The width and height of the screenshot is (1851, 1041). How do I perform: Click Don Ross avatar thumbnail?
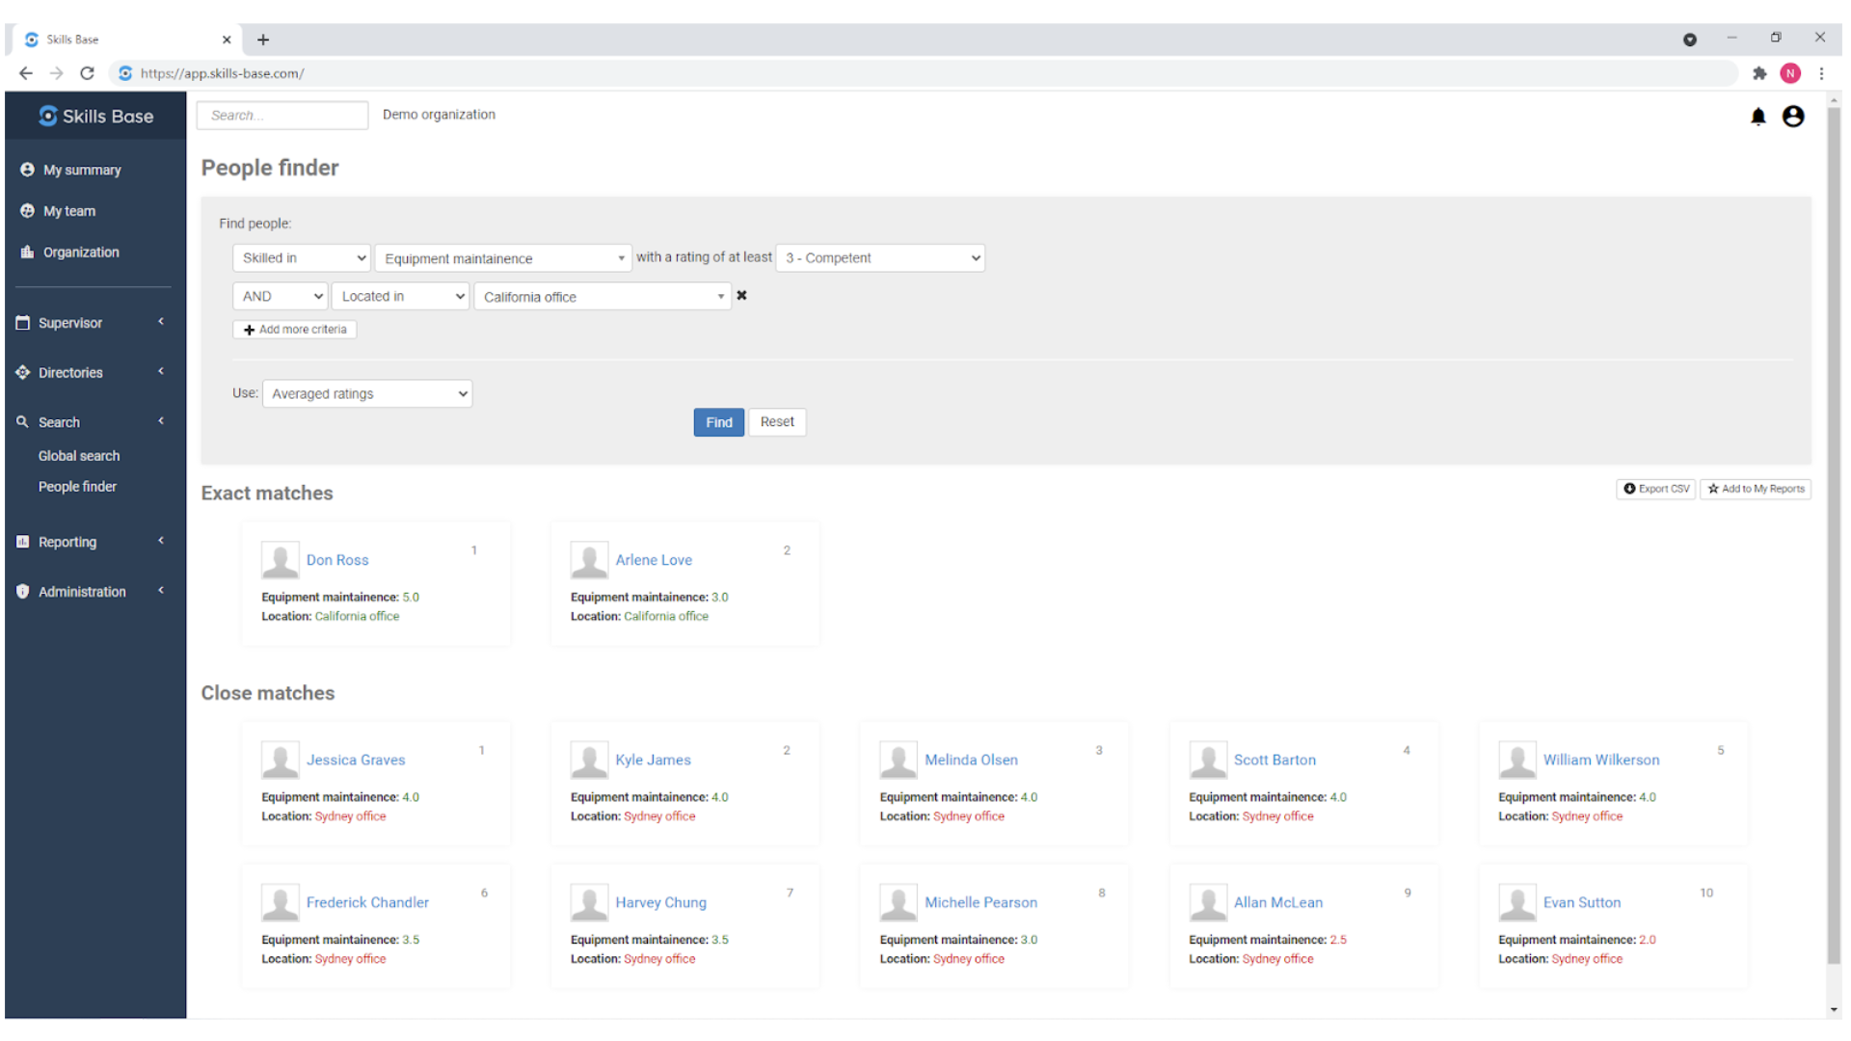280,560
